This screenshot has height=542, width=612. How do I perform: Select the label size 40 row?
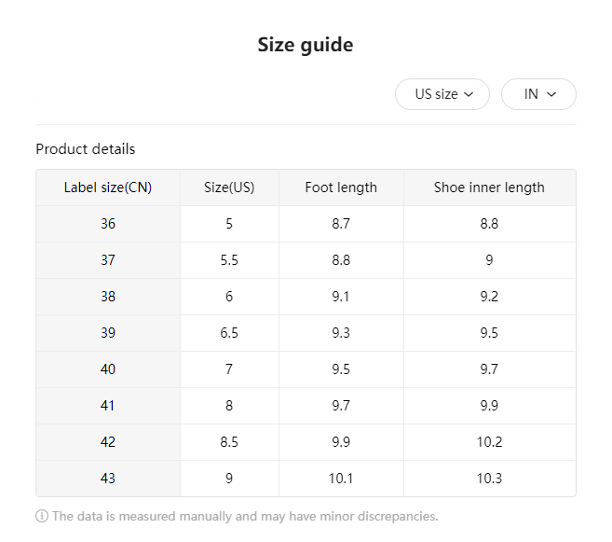click(x=108, y=369)
